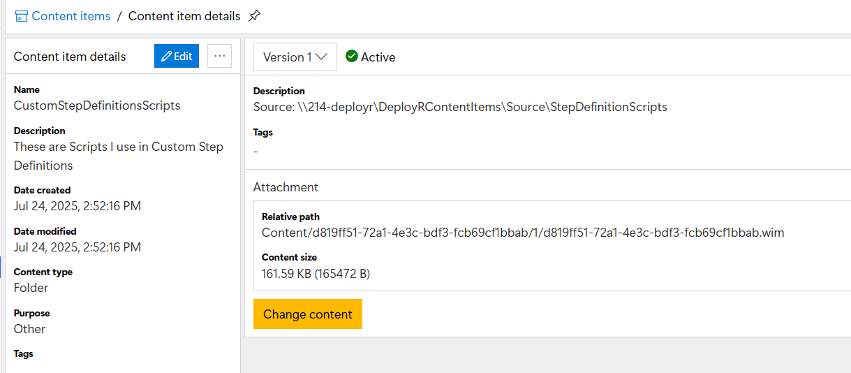Open the more options ellipsis menu

click(219, 57)
